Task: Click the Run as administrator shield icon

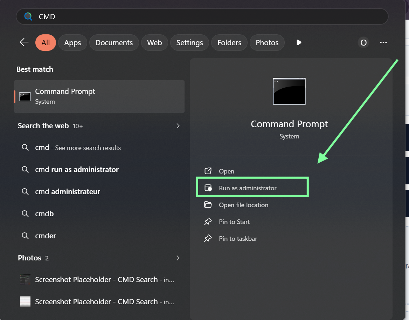Action: tap(208, 188)
